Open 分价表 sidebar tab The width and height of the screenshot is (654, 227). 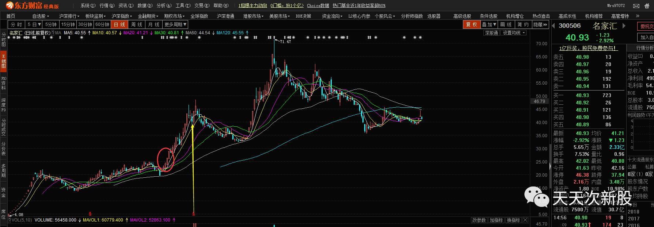[3, 149]
